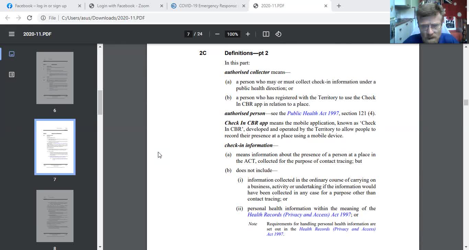The image size is (469, 250).
Task: Click the term 'Check In CBR app'
Action: (246, 123)
